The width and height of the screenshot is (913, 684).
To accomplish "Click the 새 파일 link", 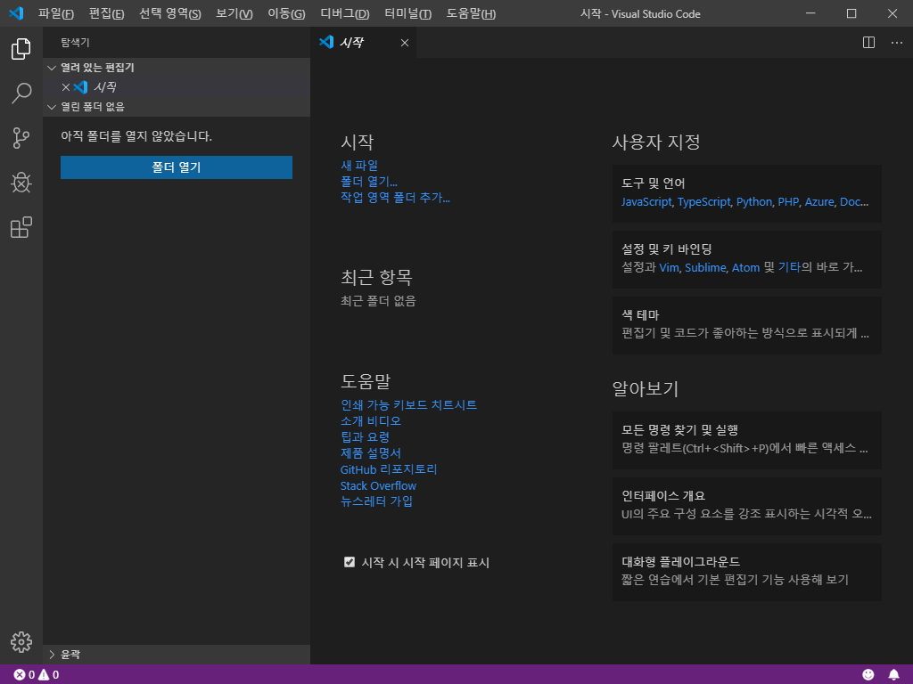I will pyautogui.click(x=359, y=166).
